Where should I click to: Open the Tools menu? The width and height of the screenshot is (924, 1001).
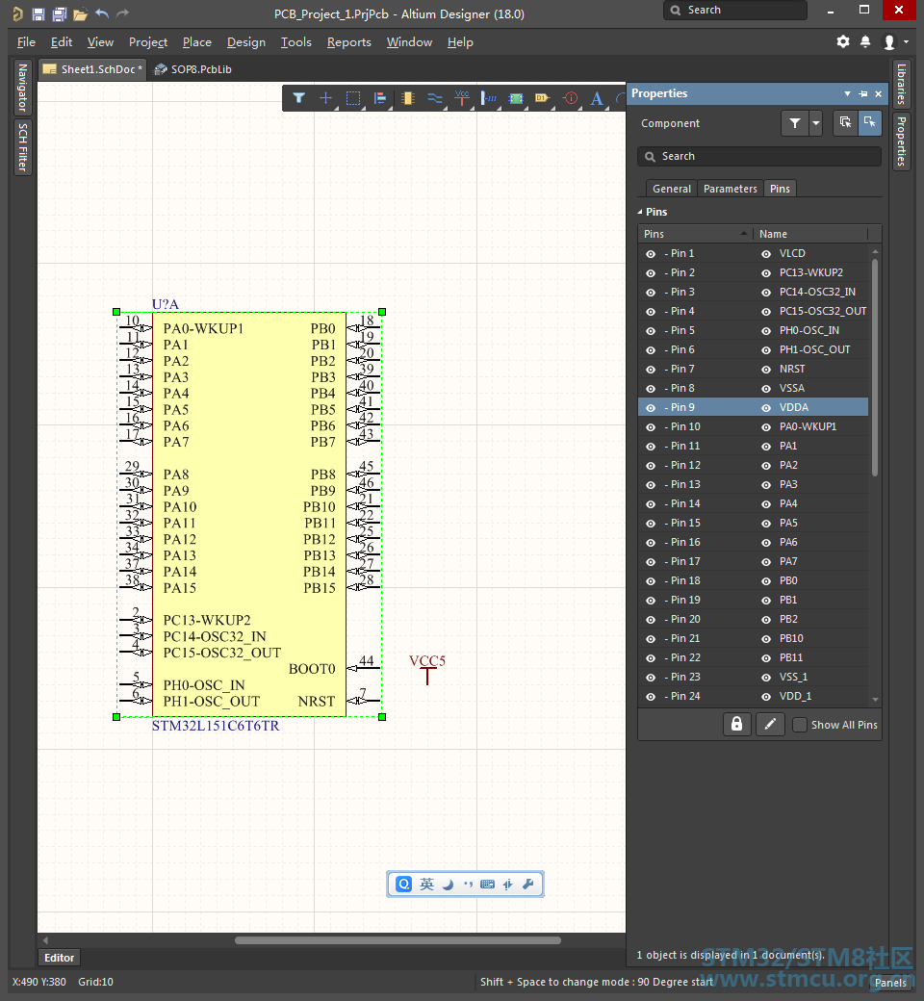click(295, 42)
